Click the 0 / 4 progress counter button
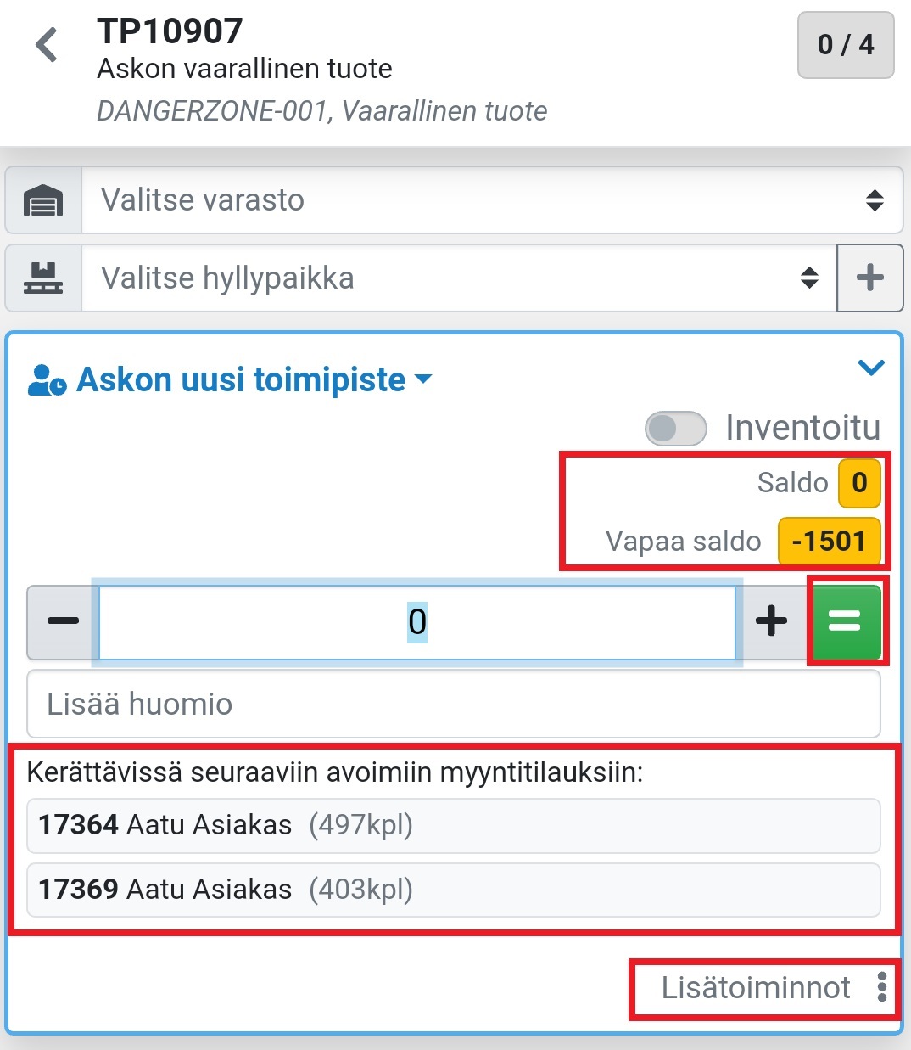This screenshot has height=1050, width=911. coord(845,45)
